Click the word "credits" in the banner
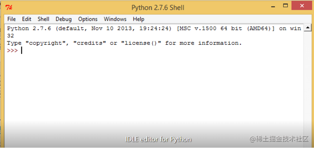Image resolution: width=314 pixels, height=148 pixels. [89, 43]
